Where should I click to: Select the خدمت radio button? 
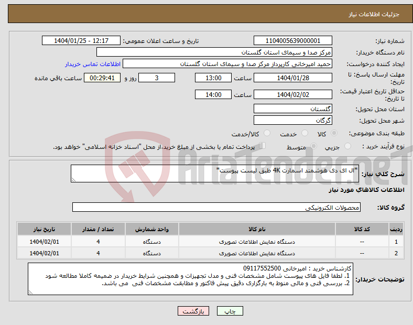tap(305, 133)
